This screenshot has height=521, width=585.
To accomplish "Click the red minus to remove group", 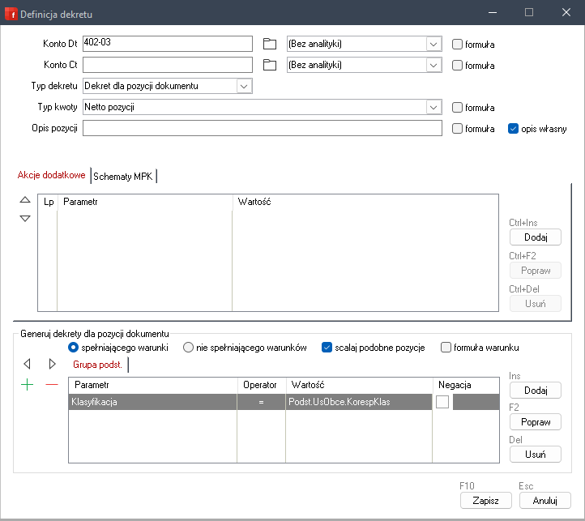I will coord(52,385).
